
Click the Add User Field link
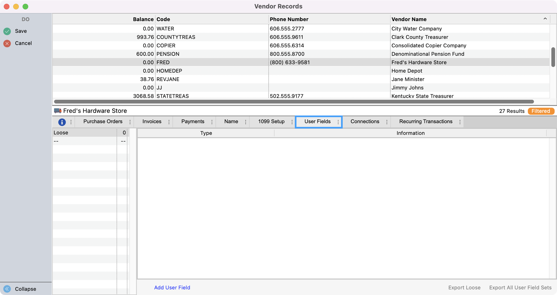172,287
